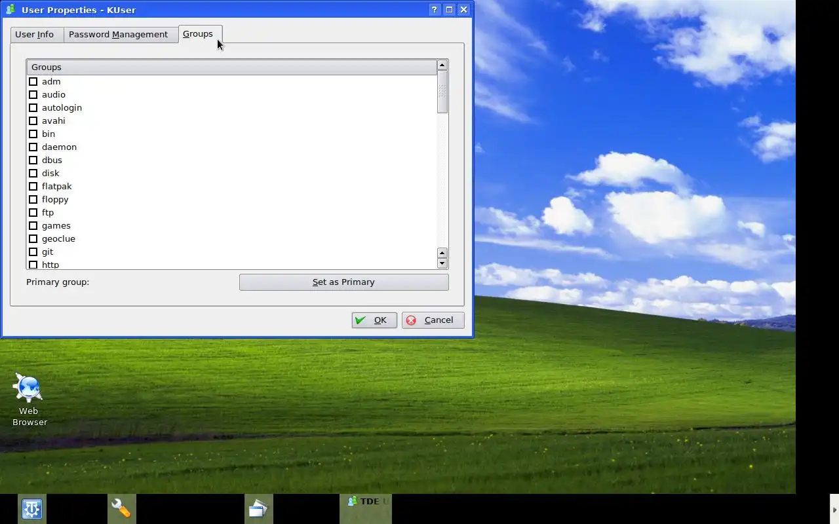This screenshot has width=839, height=524.
Task: Select the Groups tab
Action: (x=200, y=33)
